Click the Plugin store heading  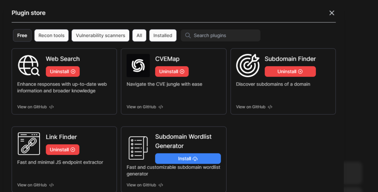[28, 13]
